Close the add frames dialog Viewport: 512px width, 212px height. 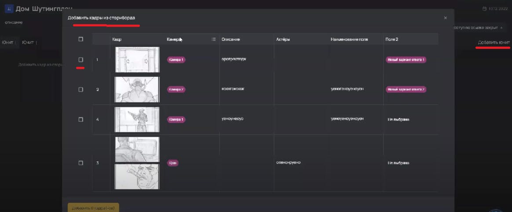pos(446,18)
